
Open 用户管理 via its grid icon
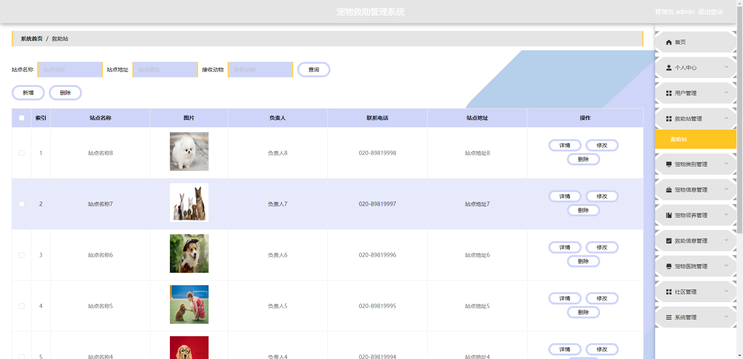668,93
